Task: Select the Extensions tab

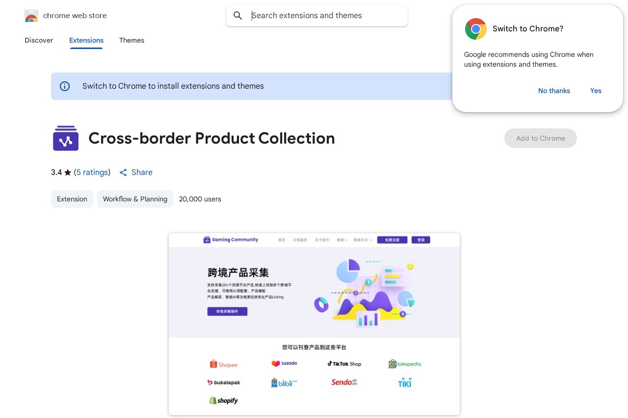Action: pyautogui.click(x=86, y=40)
